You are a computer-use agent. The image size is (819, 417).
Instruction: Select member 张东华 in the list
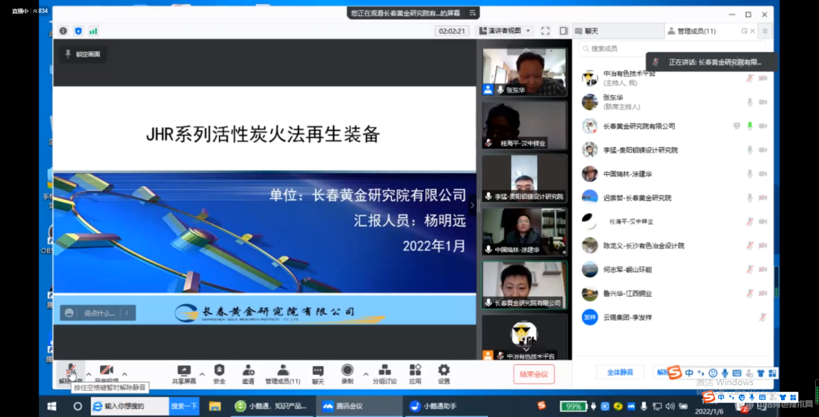674,102
